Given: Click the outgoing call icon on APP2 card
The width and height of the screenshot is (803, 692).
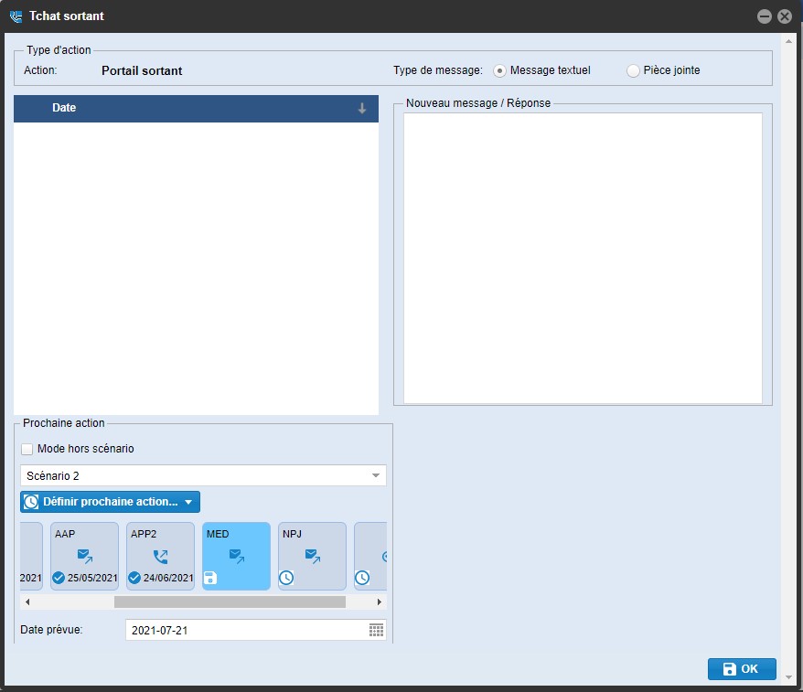Looking at the screenshot, I should click(161, 555).
